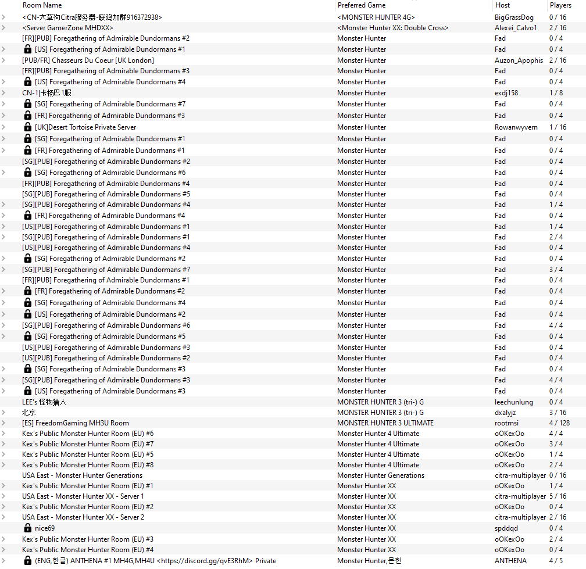The width and height of the screenshot is (586, 569).
Task: Click lock icon on [FR] Foregathering Dundormans #1
Action: pos(28,150)
